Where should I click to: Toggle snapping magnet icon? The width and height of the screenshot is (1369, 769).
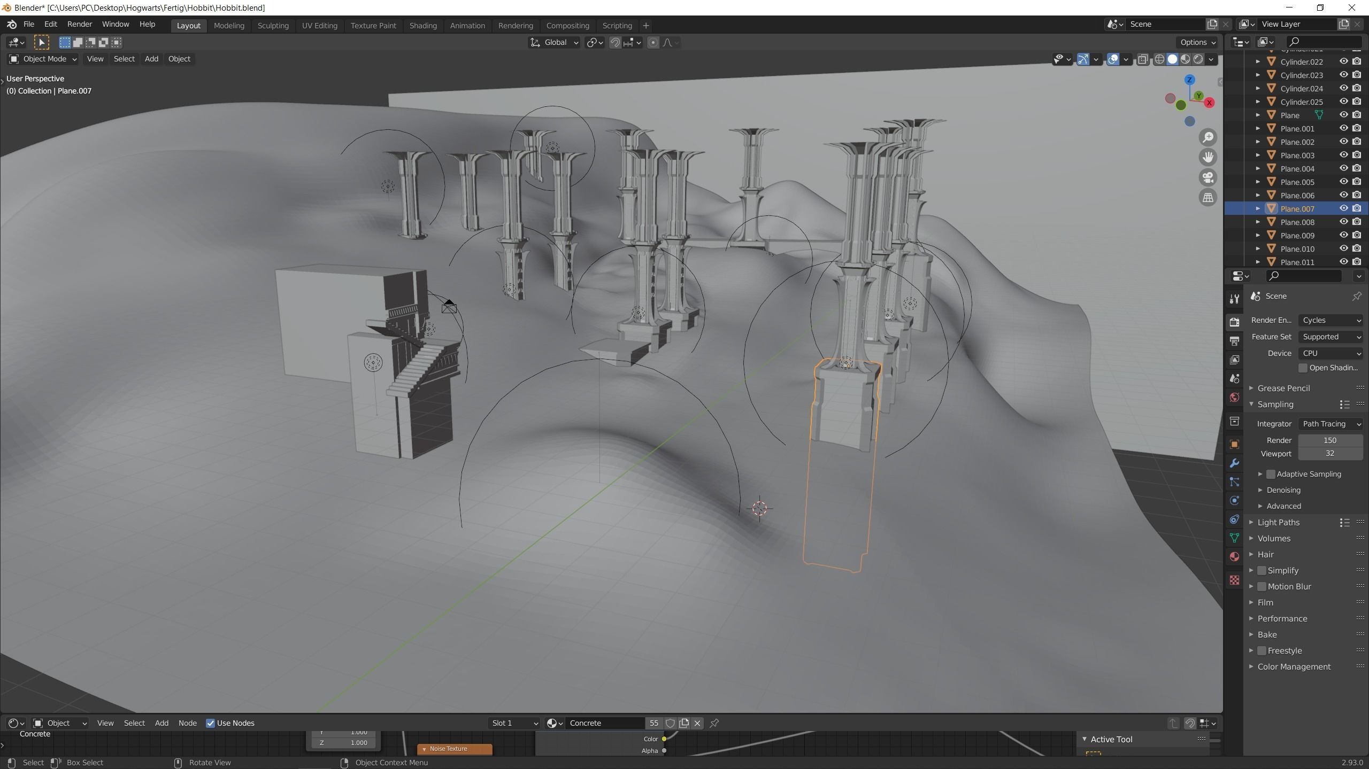[x=615, y=42]
